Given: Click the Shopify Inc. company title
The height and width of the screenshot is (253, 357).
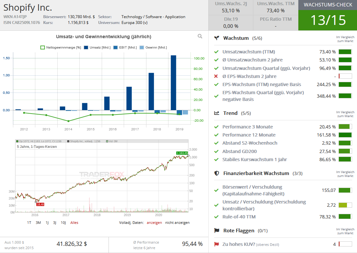Looking at the screenshot, I should coord(28,7).
